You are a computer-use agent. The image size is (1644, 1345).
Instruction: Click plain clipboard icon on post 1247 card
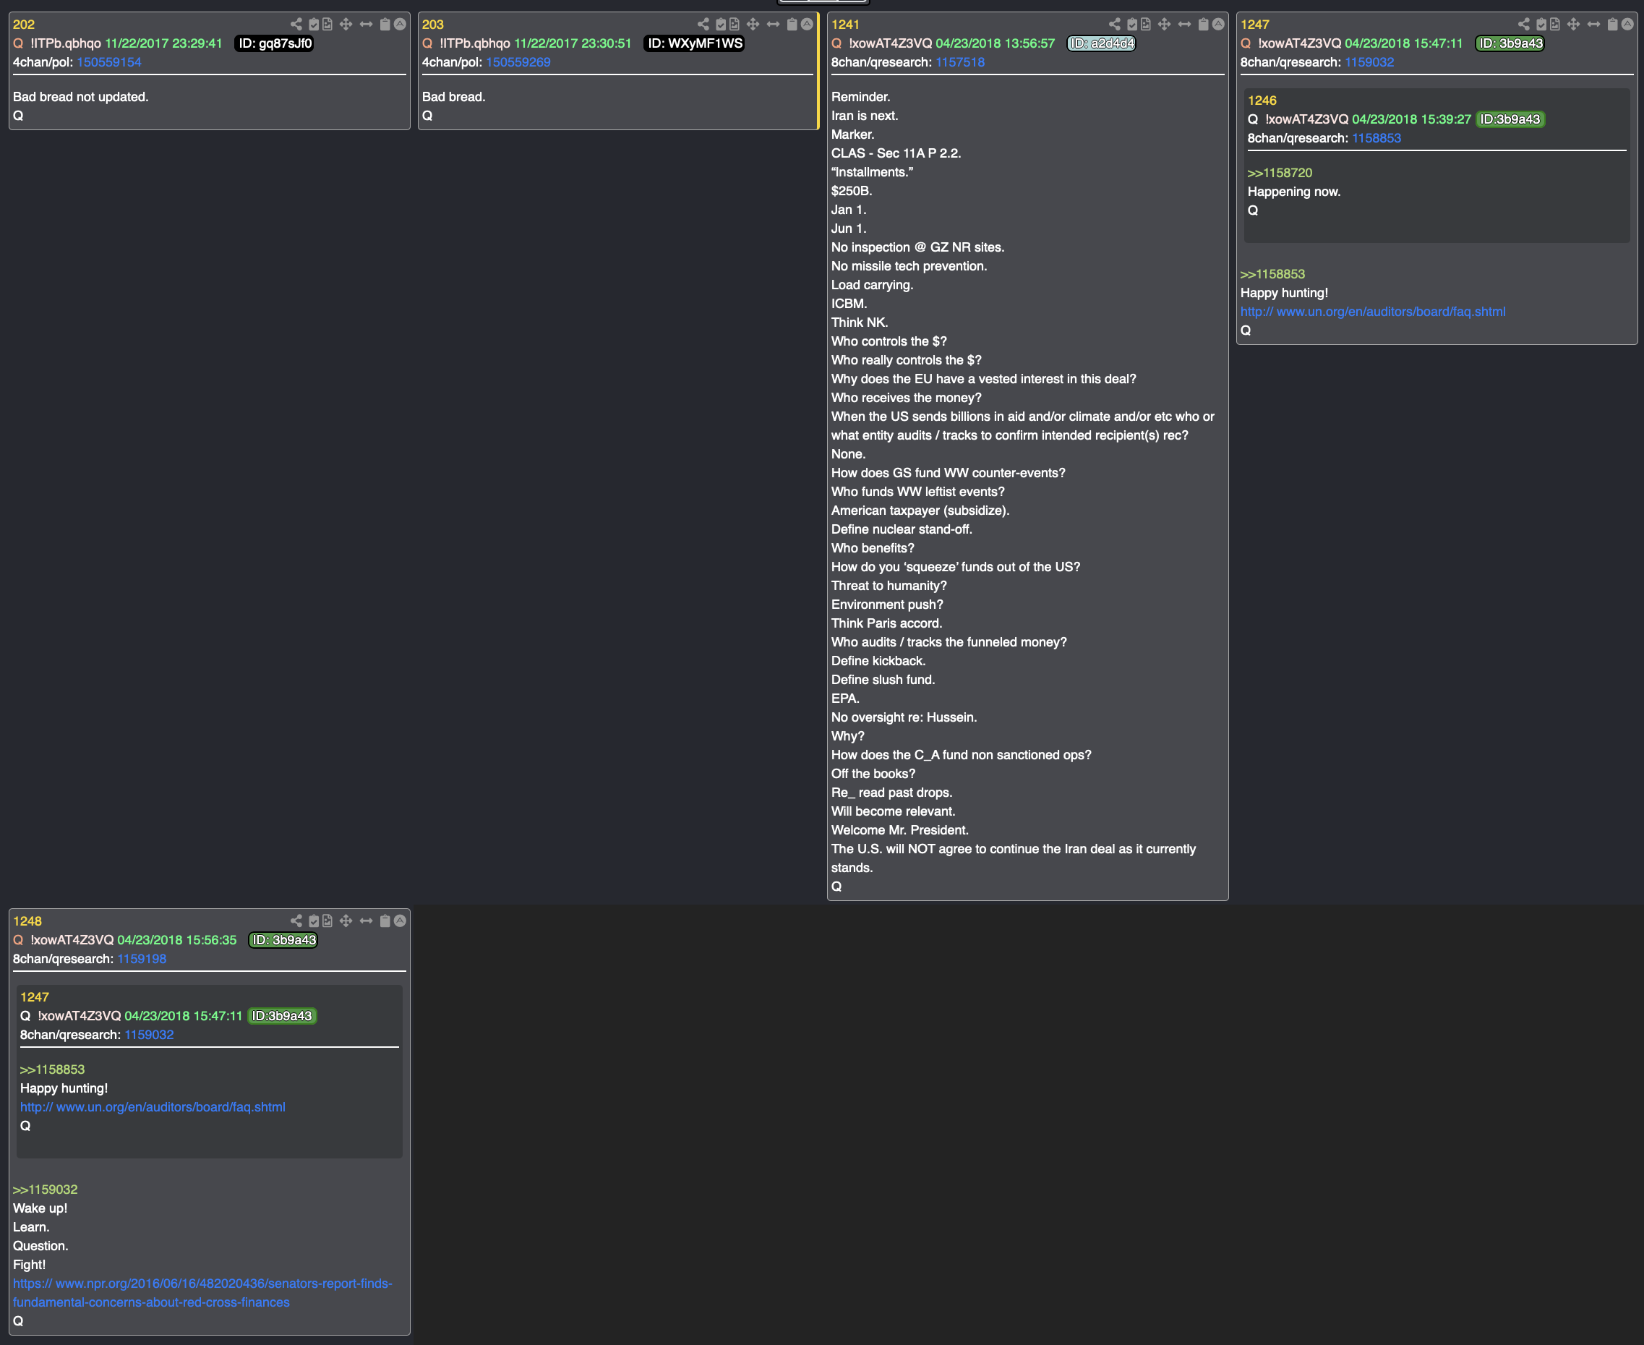[1612, 24]
